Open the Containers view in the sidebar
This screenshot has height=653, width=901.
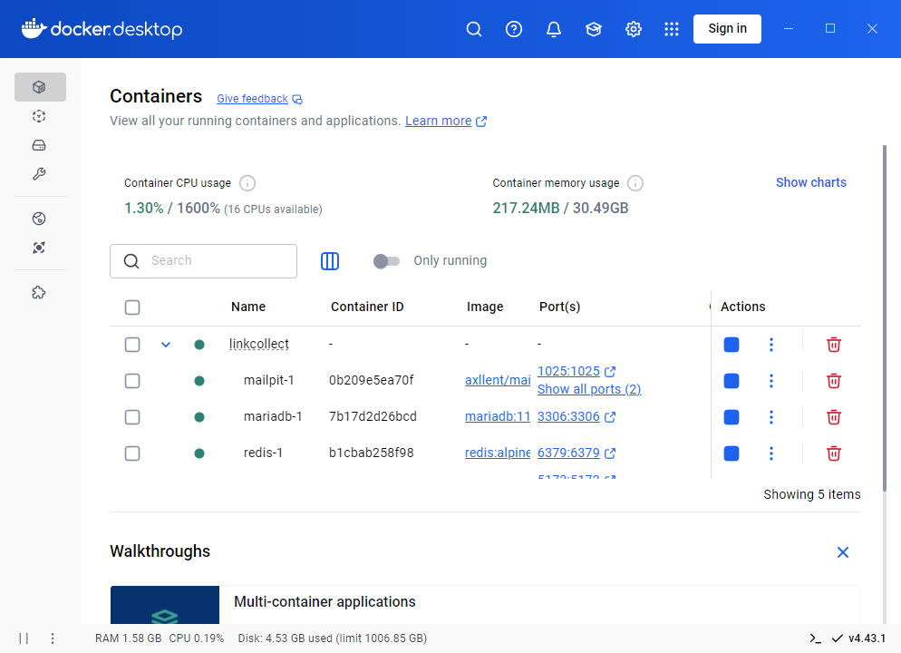pos(40,87)
